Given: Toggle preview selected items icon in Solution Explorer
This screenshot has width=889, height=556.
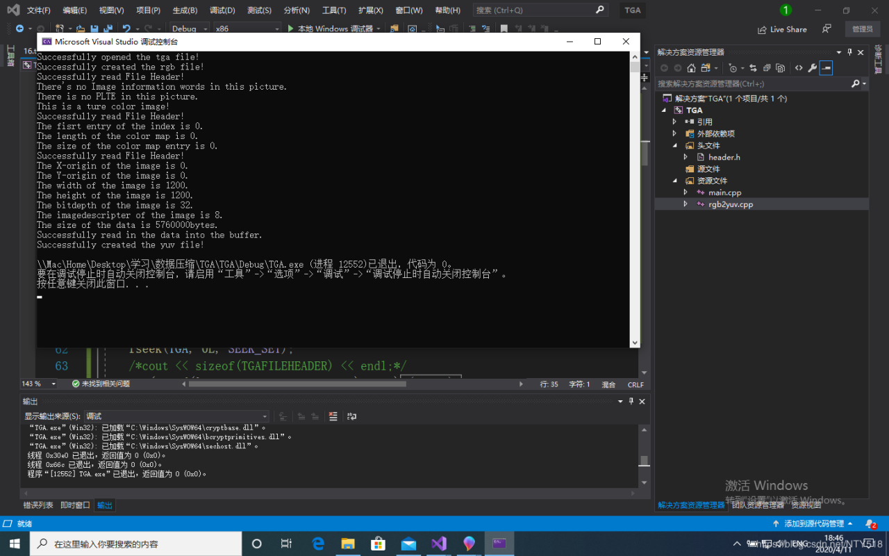Looking at the screenshot, I should pyautogui.click(x=826, y=68).
